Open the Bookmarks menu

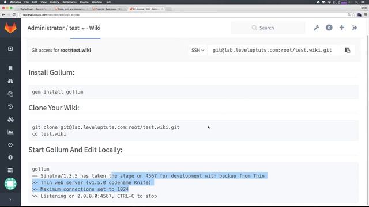69,2
